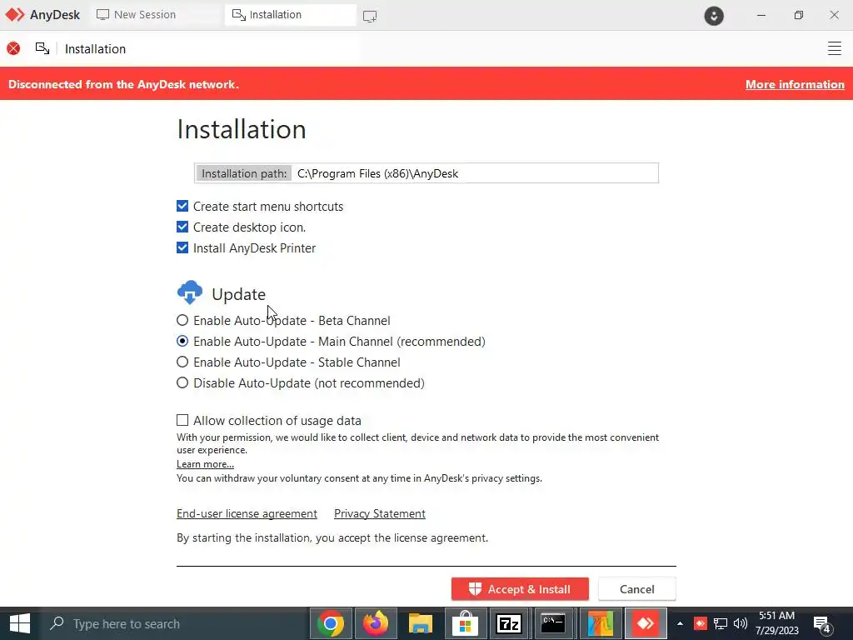Show hidden system tray icons
The width and height of the screenshot is (853, 640).
(680, 623)
